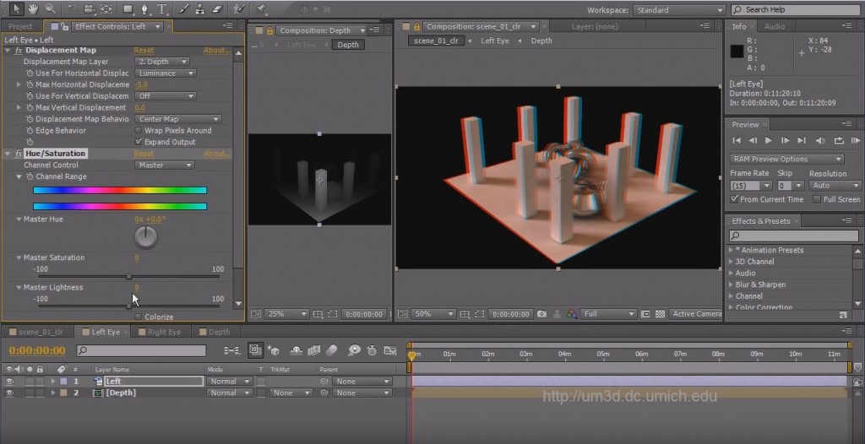865x444 pixels.
Task: Open the RAM Preview Options dropdown
Action: coord(786,159)
